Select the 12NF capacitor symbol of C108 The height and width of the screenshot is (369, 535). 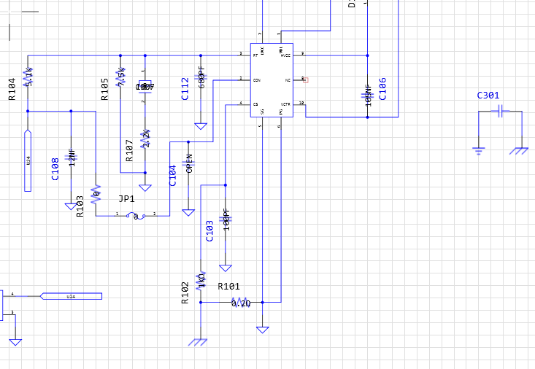click(x=71, y=158)
